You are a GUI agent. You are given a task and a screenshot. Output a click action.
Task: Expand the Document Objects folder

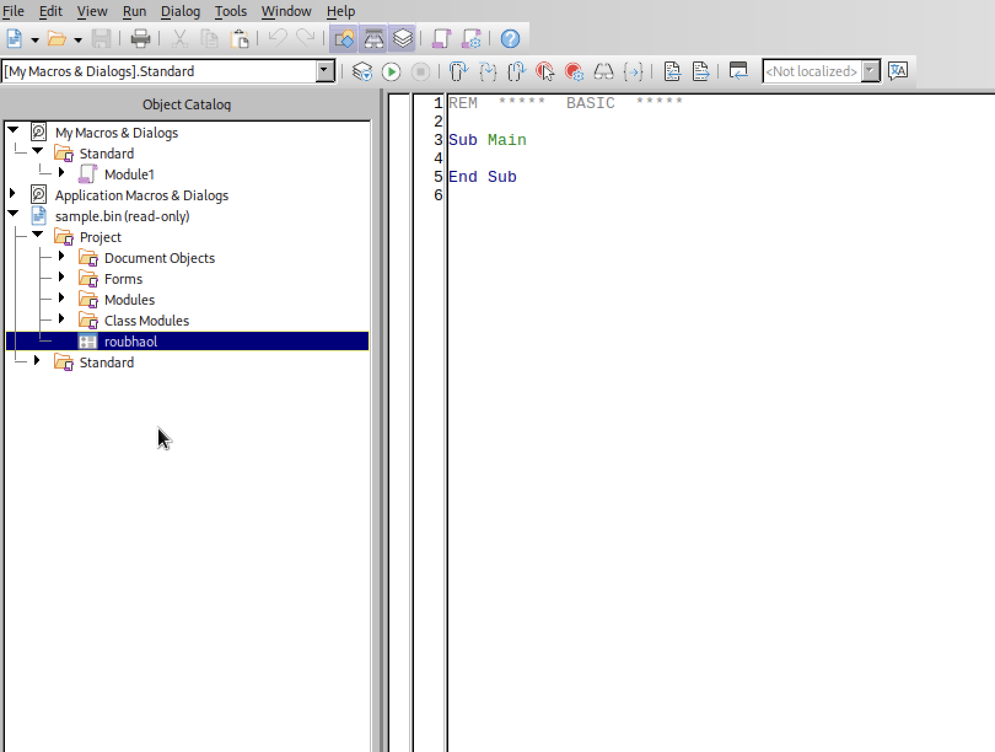pyautogui.click(x=61, y=256)
